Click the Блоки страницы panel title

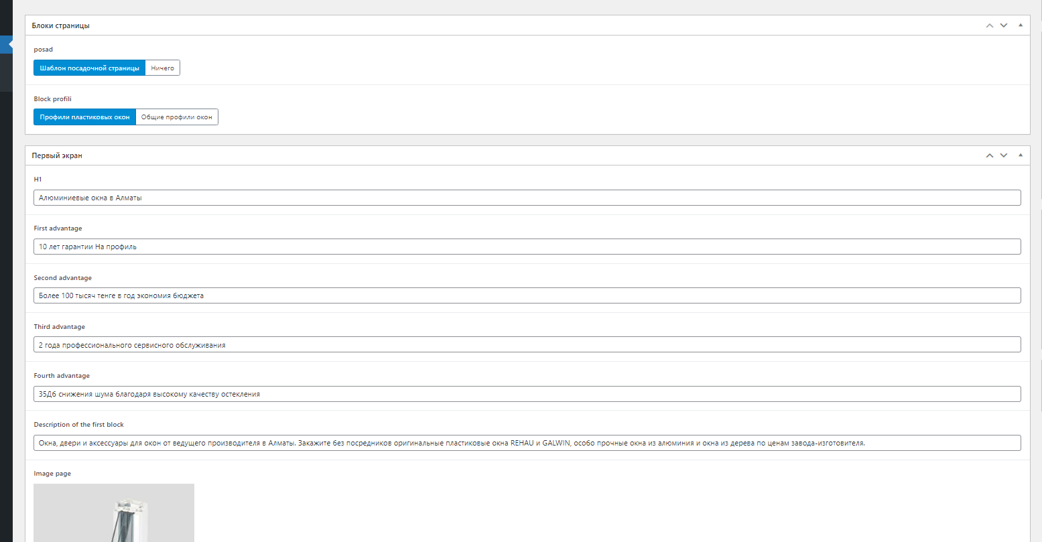pos(61,25)
